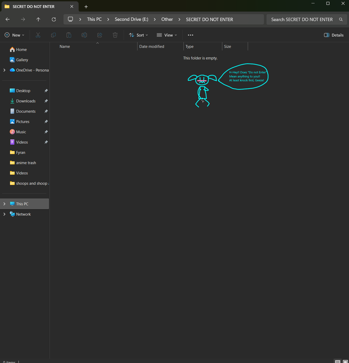This screenshot has height=363, width=349.
Task: Toggle the Details pane
Action: (334, 35)
